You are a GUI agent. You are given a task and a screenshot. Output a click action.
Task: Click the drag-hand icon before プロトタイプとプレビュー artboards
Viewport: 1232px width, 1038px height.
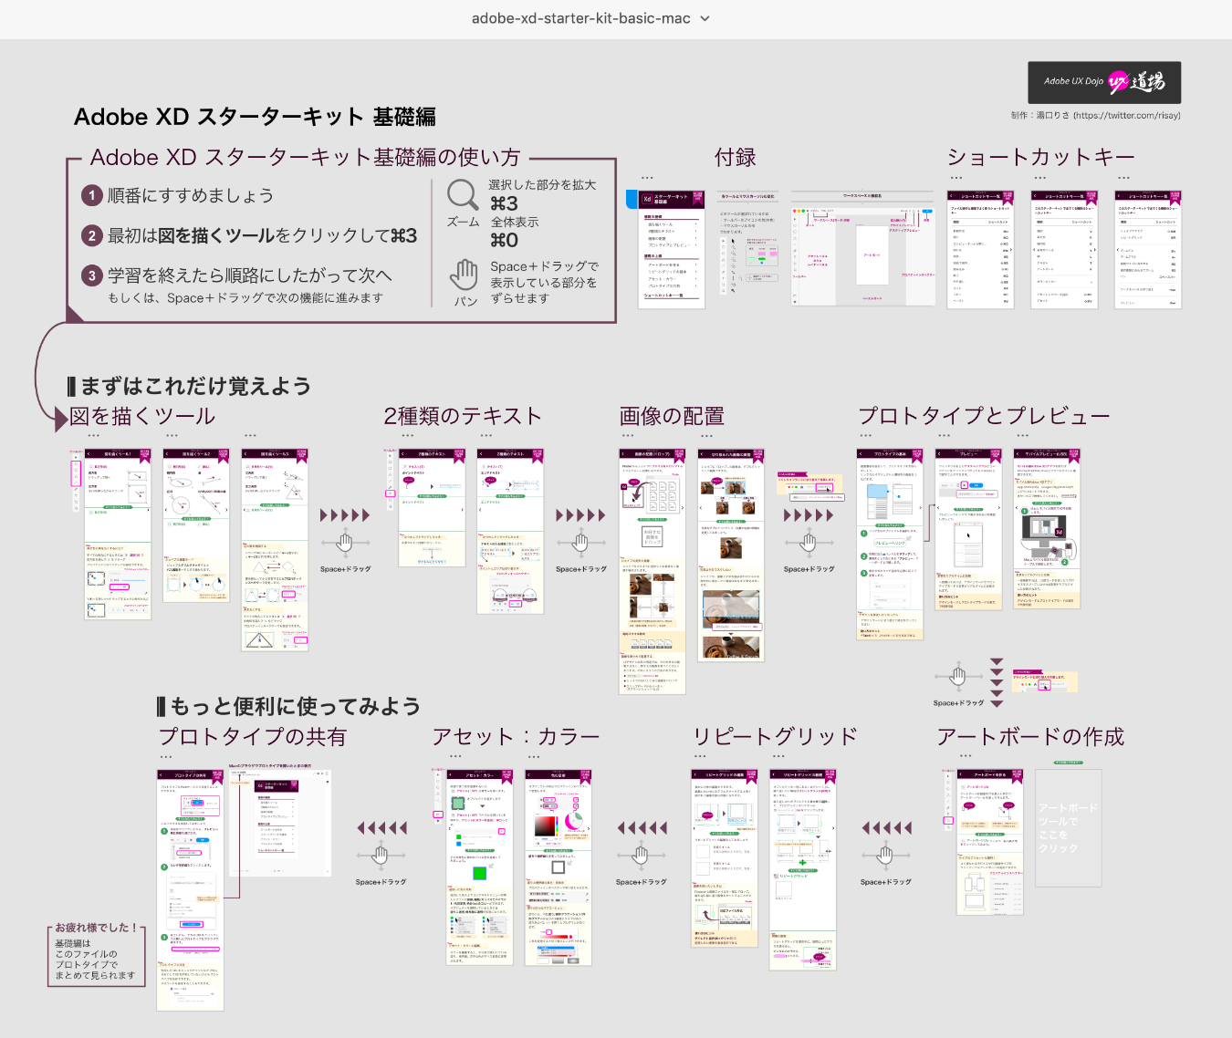point(809,544)
